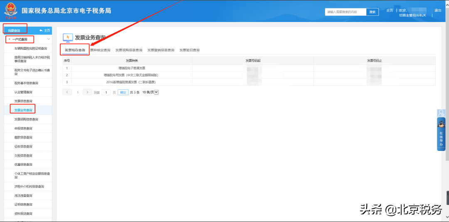Click the 发票业务查询 monitor icon
This screenshot has height=222, width=449.
(x=67, y=38)
